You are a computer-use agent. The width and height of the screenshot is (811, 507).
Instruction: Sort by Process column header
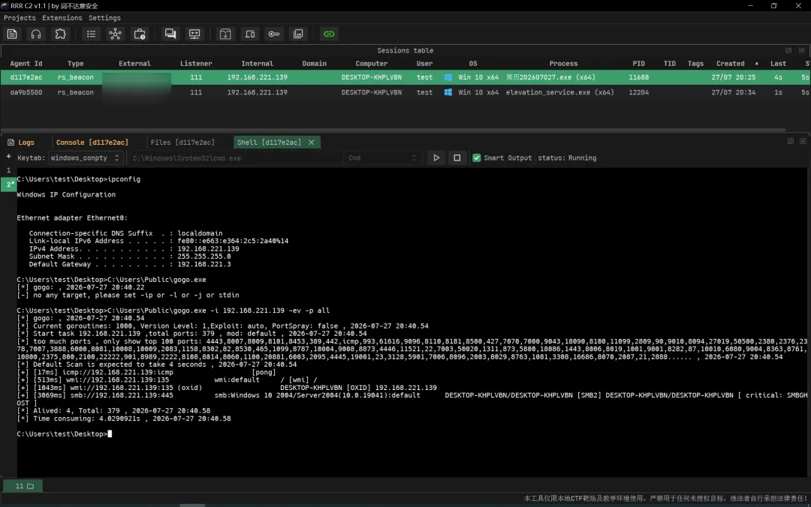pos(563,64)
